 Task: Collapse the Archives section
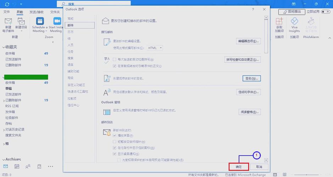click(4, 159)
